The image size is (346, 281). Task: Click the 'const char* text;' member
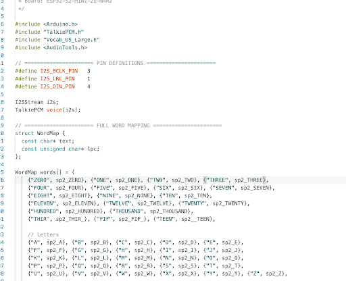(48, 141)
